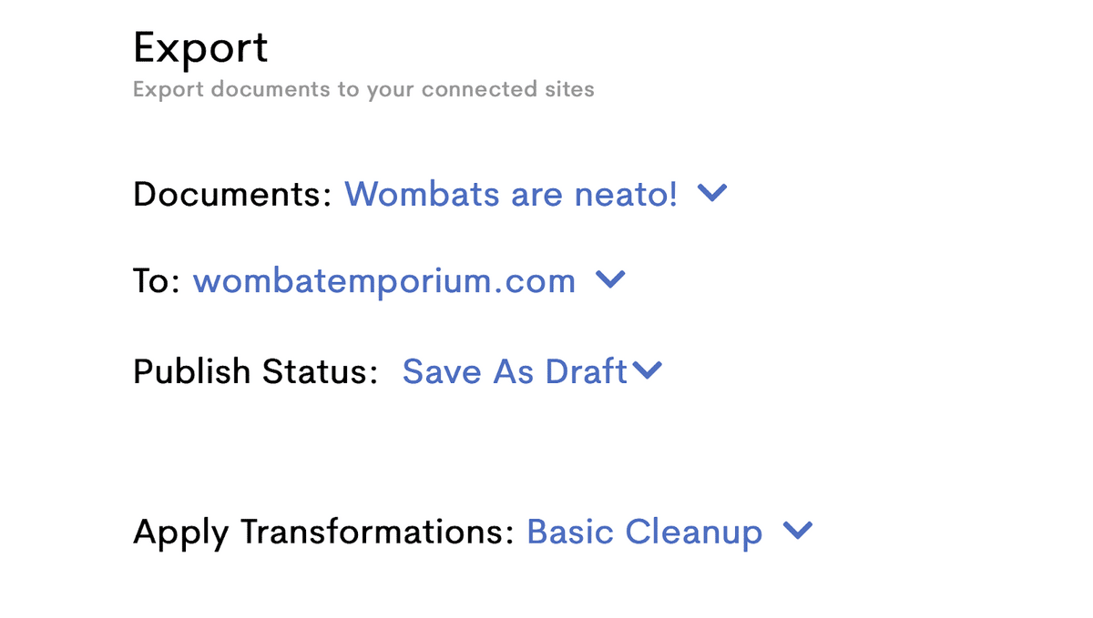
Task: Click the chevron after Save As Draft
Action: [647, 370]
